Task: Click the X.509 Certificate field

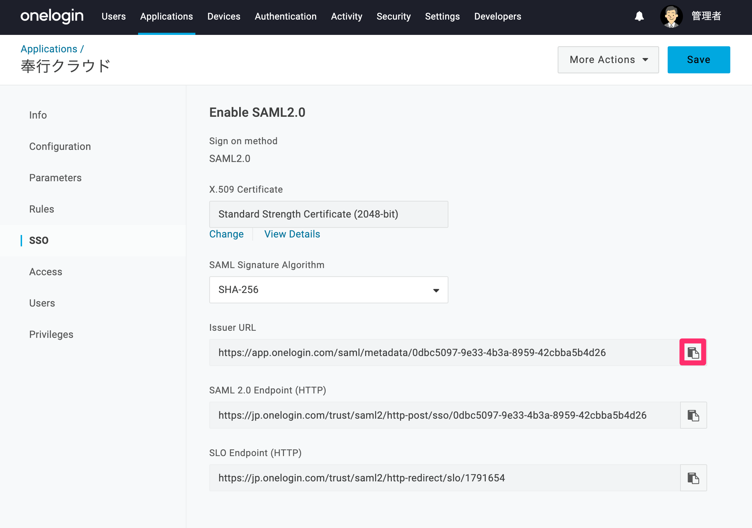Action: point(328,214)
